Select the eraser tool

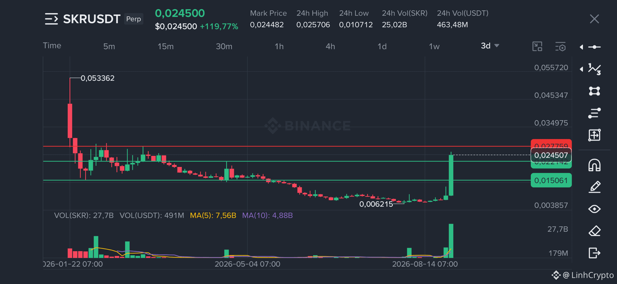(x=595, y=231)
